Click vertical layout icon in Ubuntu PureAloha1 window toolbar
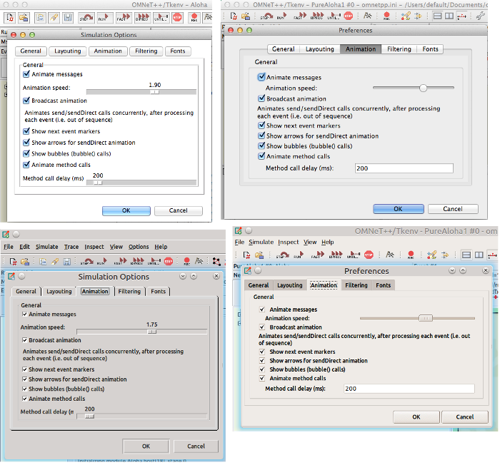Screen dimensions: 500x465 (479, 255)
